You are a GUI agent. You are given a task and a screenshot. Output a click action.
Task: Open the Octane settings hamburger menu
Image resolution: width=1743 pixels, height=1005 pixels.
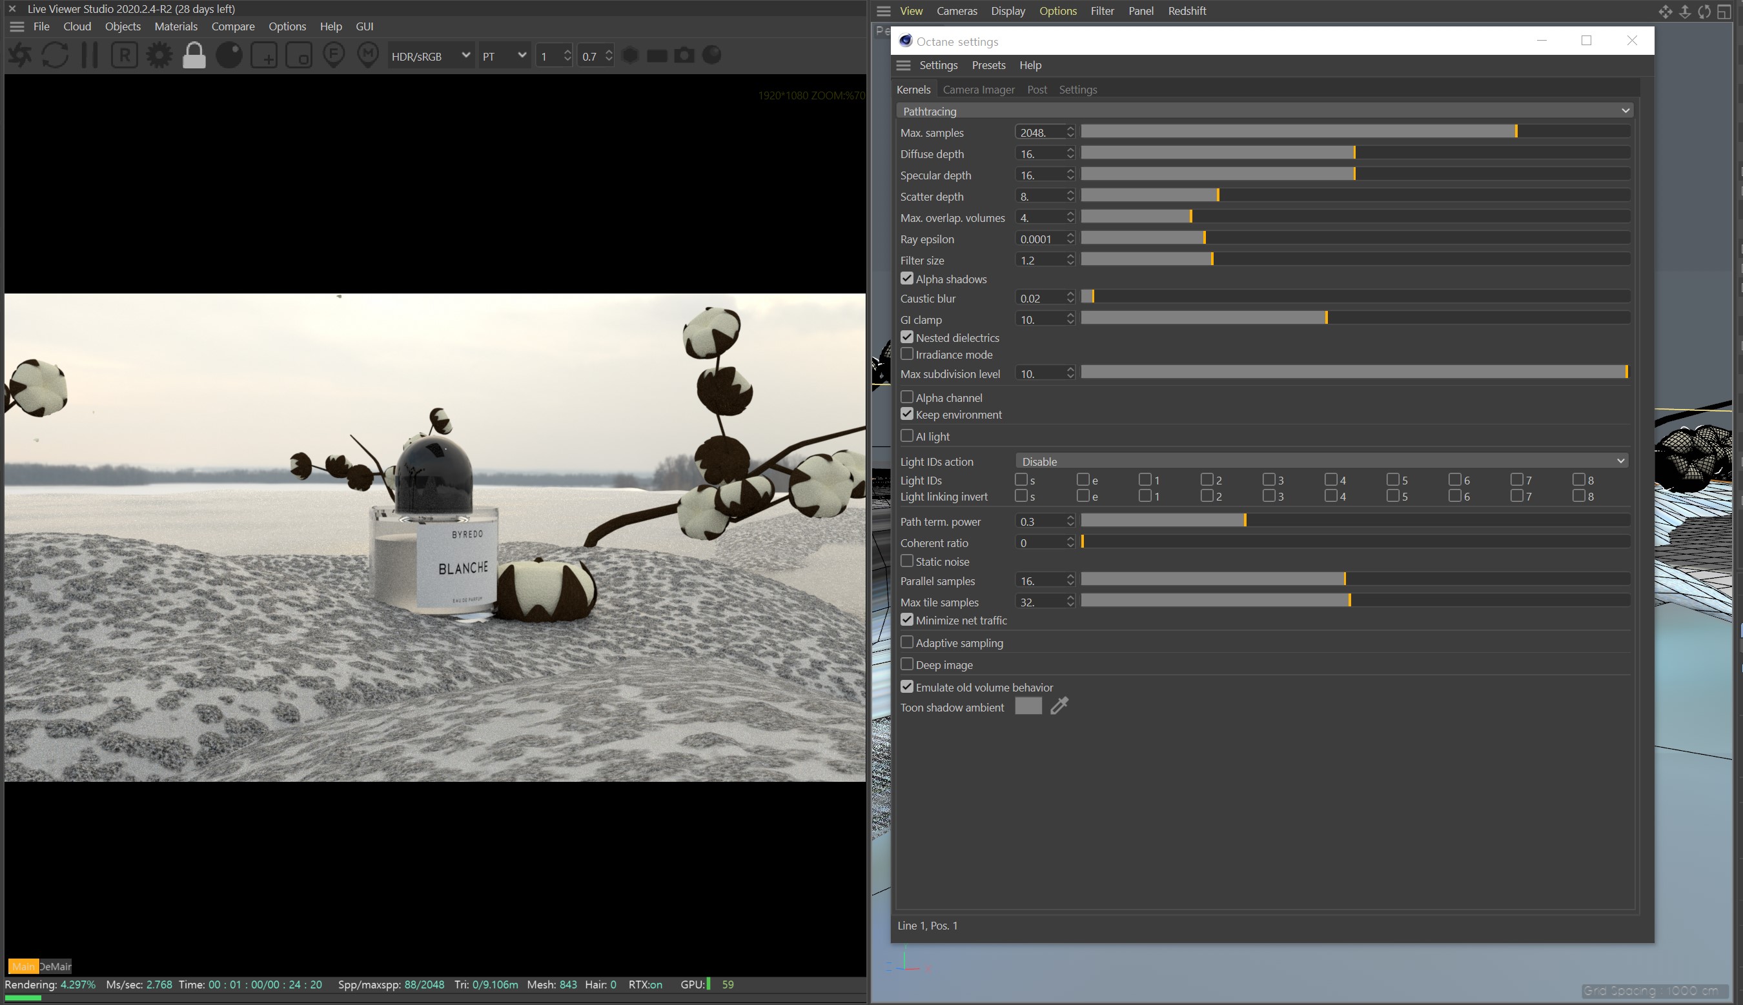pos(903,65)
